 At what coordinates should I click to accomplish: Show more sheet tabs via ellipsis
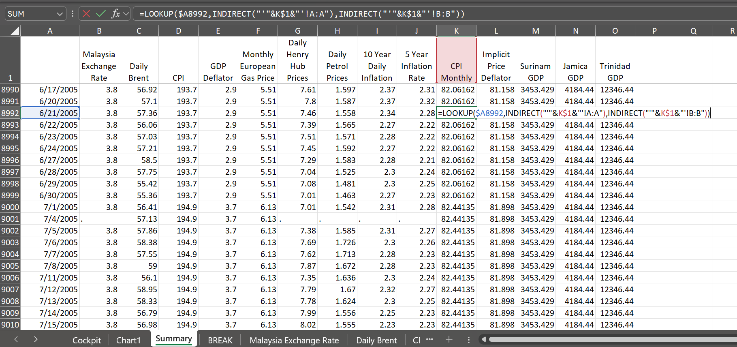(x=429, y=339)
